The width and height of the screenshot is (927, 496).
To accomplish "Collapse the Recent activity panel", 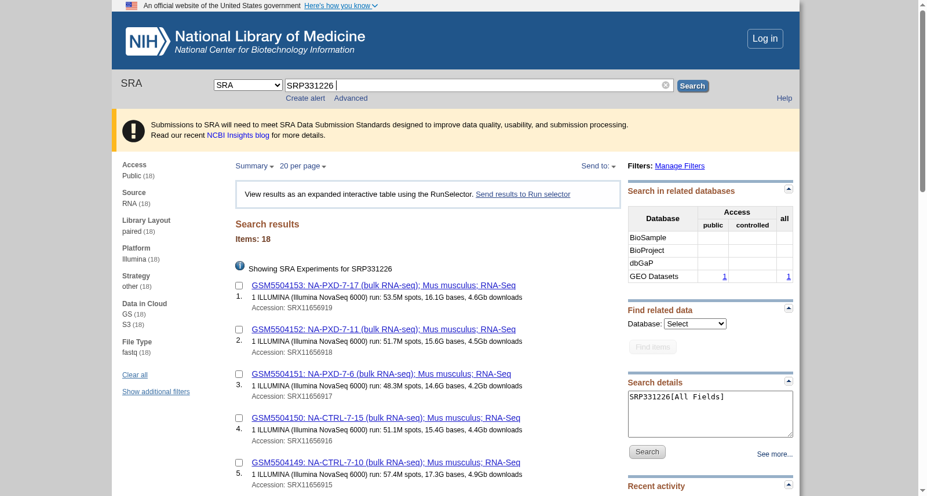I will [x=789, y=485].
